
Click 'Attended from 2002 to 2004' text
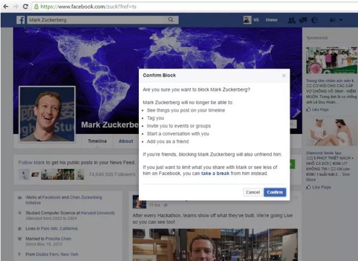tap(51, 218)
